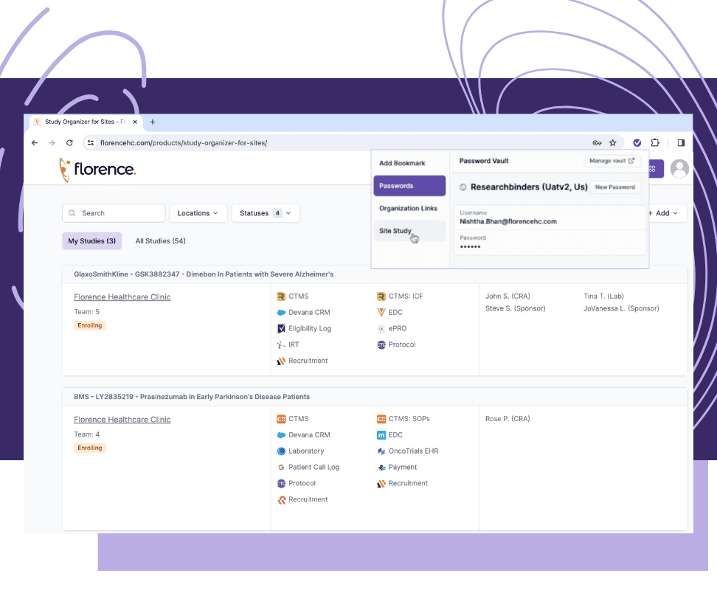Click the New Password button
This screenshot has height=593, width=717.
point(615,187)
